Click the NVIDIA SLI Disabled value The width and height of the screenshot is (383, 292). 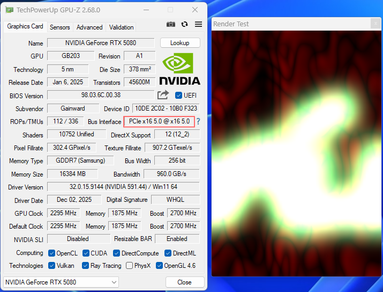[x=79, y=239]
